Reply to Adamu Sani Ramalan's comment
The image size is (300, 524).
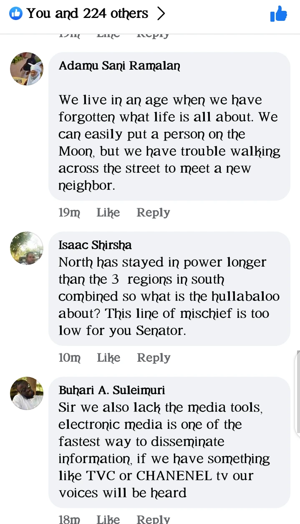click(x=153, y=213)
